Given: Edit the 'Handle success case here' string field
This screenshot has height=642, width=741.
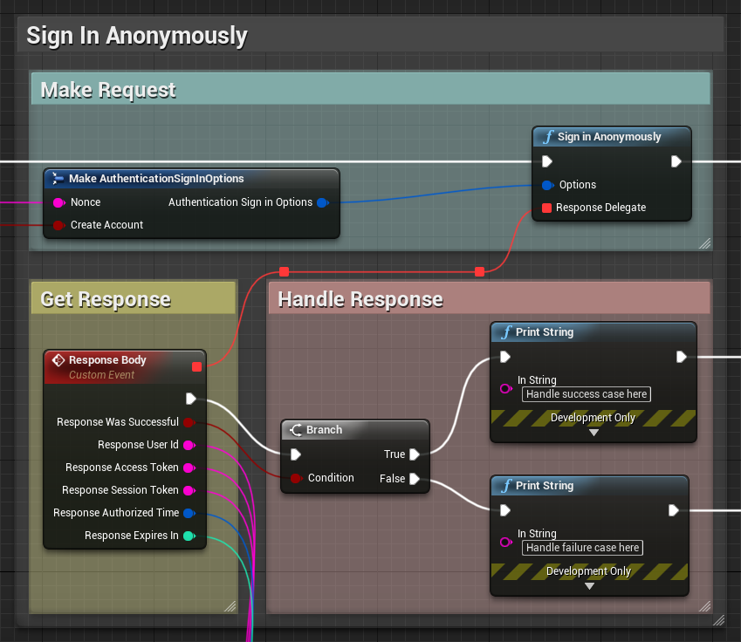Looking at the screenshot, I should point(587,394).
